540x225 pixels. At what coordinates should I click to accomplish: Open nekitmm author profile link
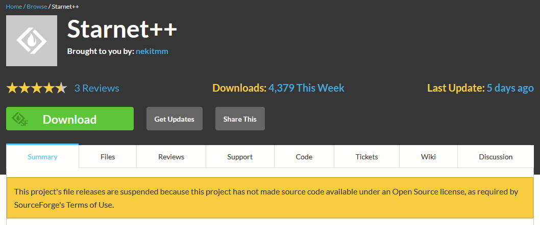152,51
